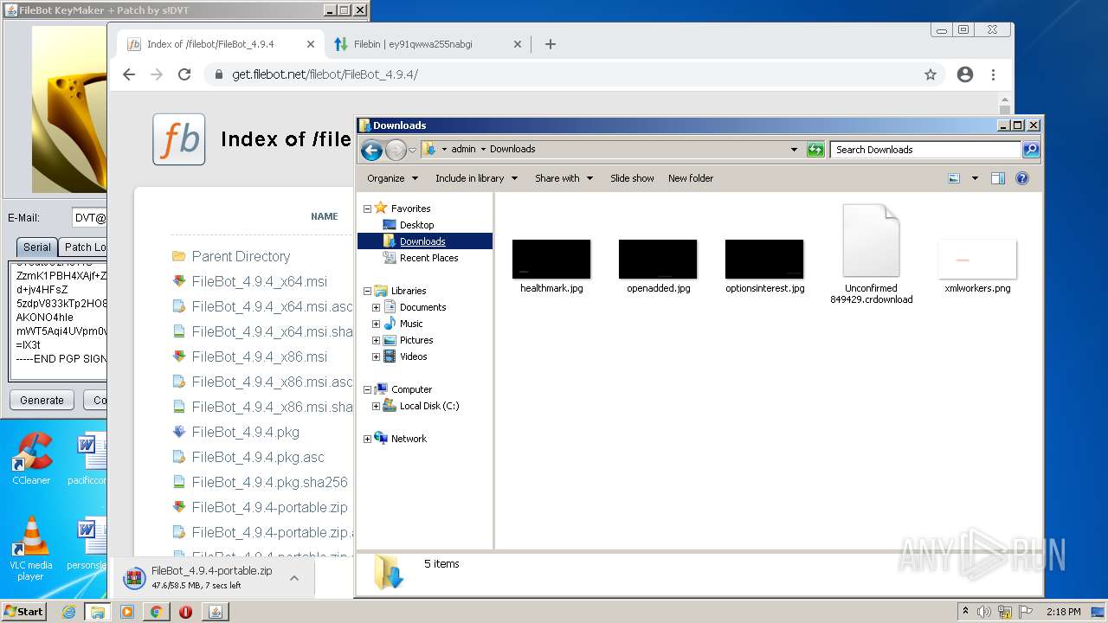Image resolution: width=1108 pixels, height=623 pixels.
Task: Go back in the Chrome browser
Action: click(x=129, y=74)
